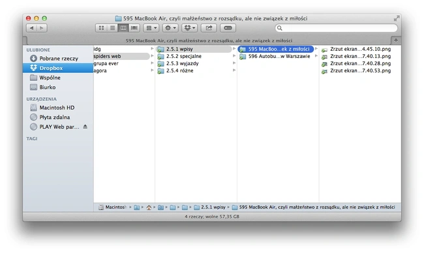Open Biurko in the sidebar

(58, 87)
